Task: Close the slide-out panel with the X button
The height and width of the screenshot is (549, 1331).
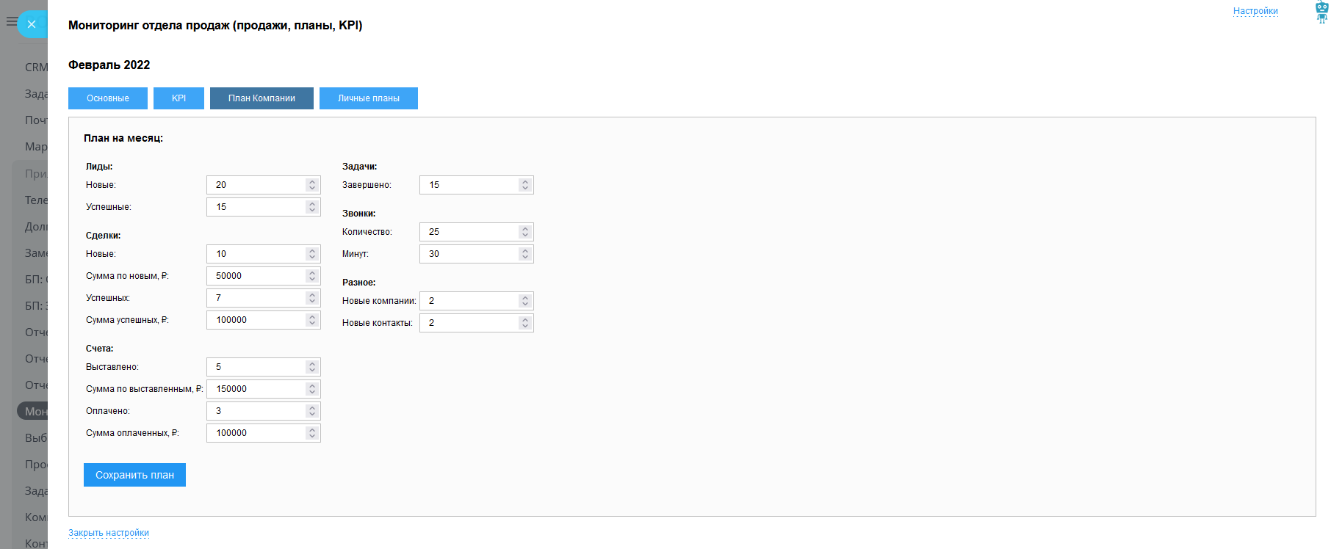Action: point(32,24)
